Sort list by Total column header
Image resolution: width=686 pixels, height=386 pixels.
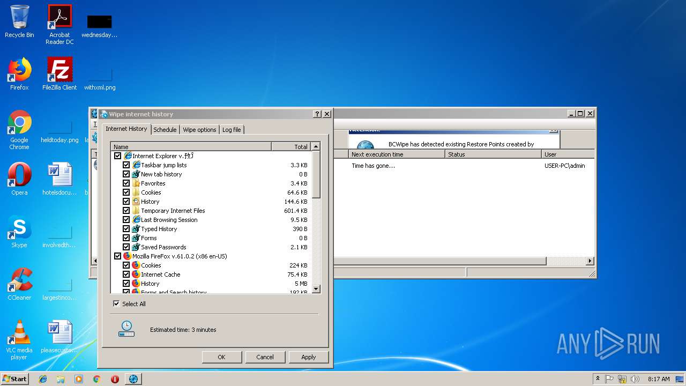click(291, 146)
